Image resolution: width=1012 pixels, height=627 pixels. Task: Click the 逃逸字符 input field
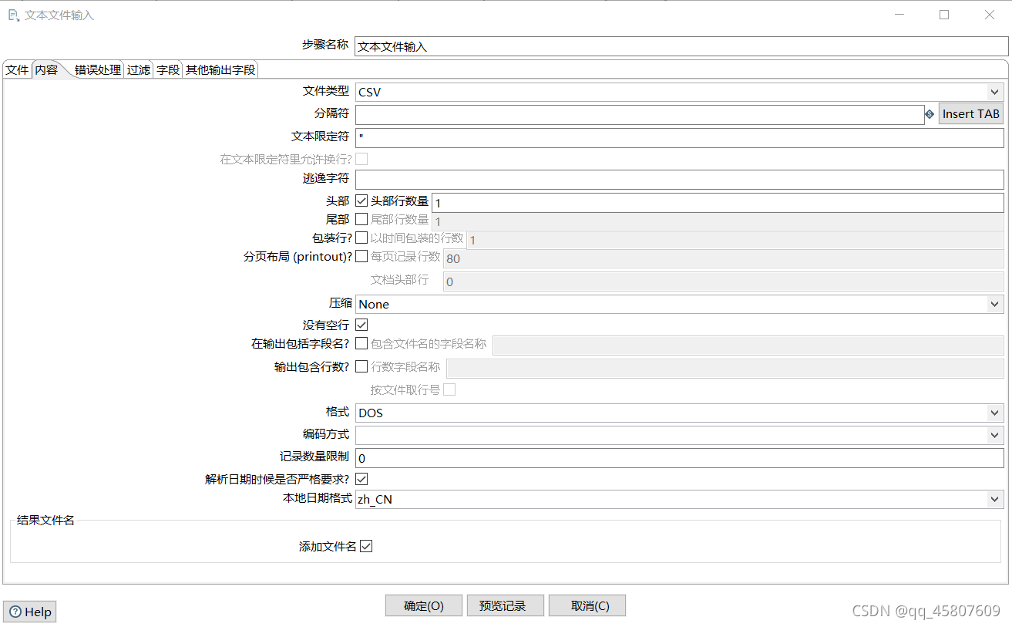click(x=680, y=180)
